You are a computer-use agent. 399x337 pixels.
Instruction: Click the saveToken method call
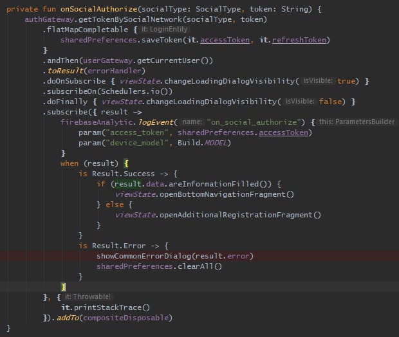click(162, 40)
